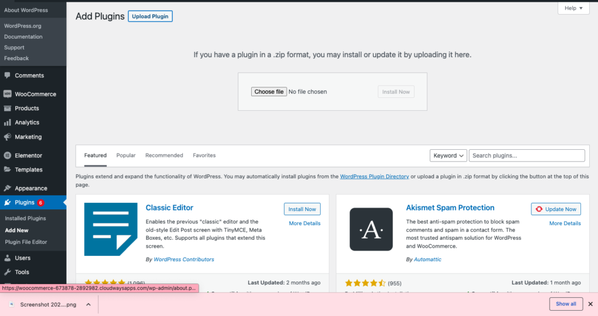Open the Akismet Spam Protection title link
This screenshot has height=316, width=598.
coord(450,208)
